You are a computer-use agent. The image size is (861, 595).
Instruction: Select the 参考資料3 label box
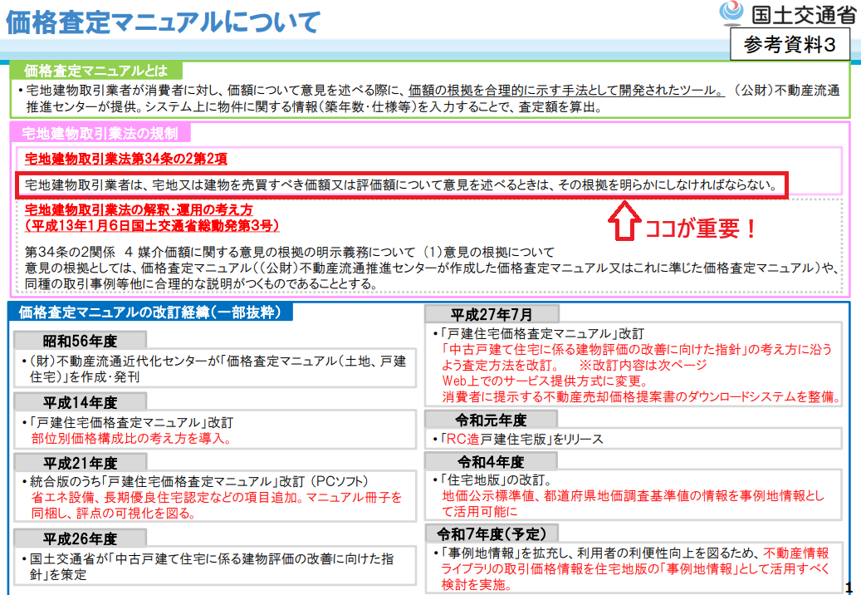(793, 44)
